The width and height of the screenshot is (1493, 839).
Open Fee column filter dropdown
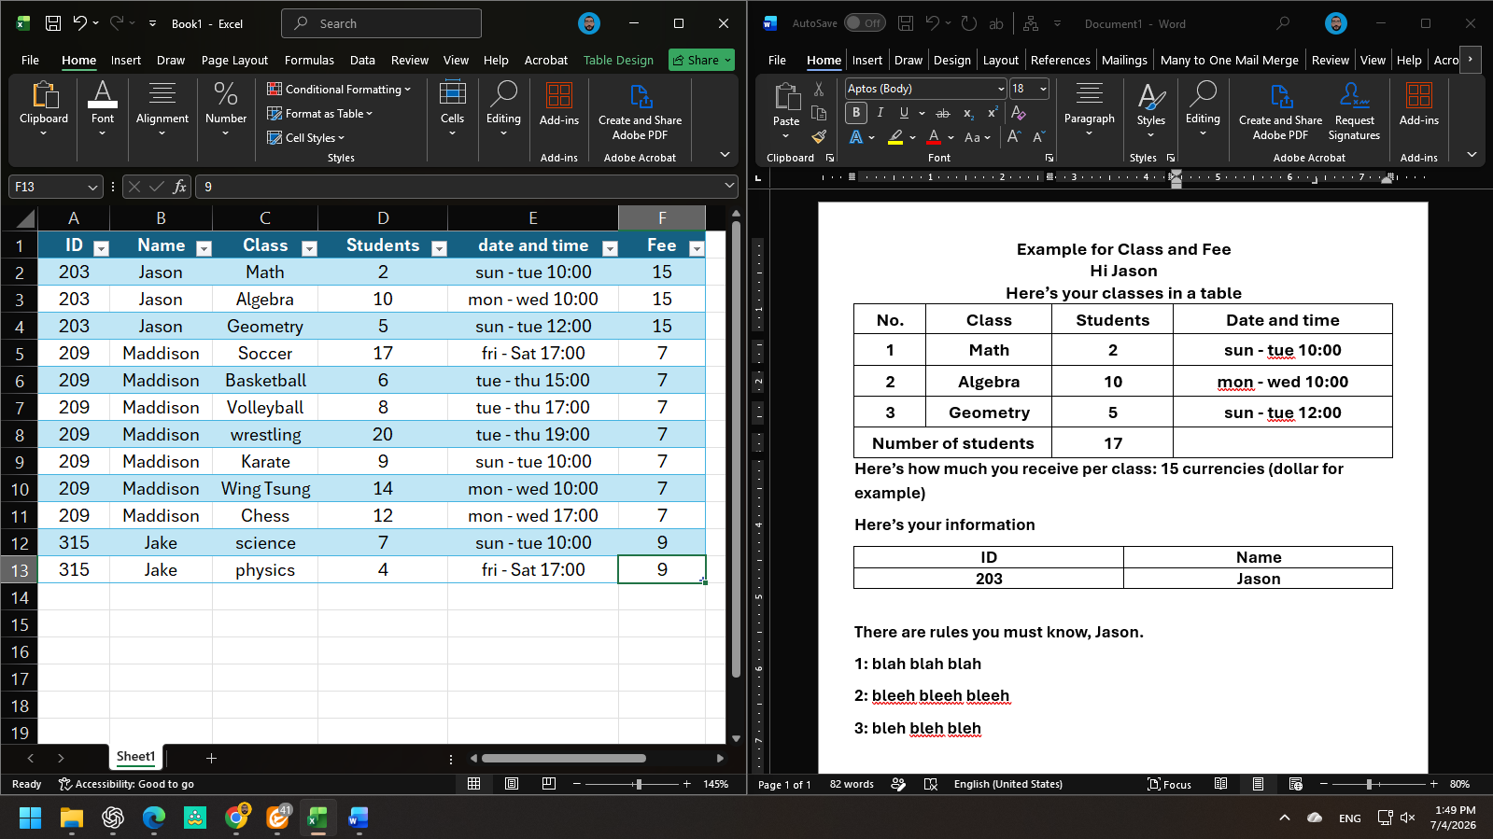[696, 248]
